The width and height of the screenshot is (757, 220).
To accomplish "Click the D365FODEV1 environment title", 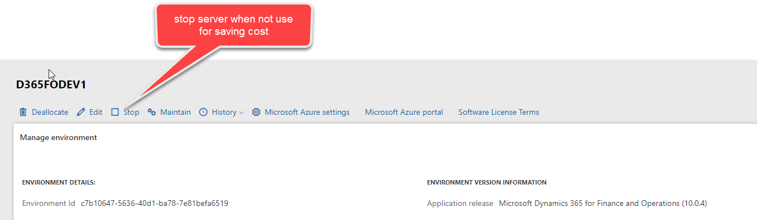I will (x=51, y=85).
